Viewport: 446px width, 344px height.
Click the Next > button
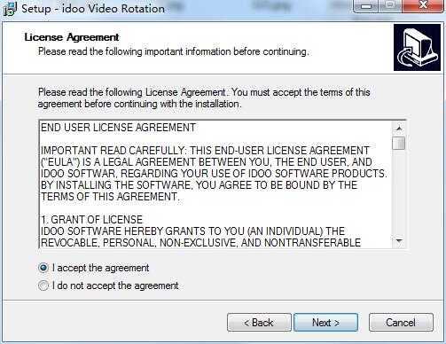[x=325, y=323]
